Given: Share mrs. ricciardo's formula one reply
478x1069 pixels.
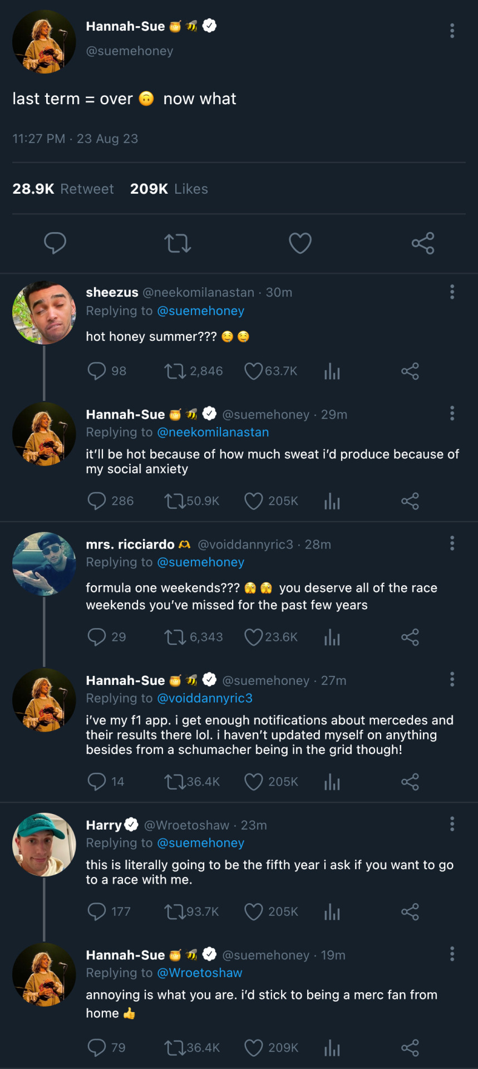Looking at the screenshot, I should coord(410,637).
